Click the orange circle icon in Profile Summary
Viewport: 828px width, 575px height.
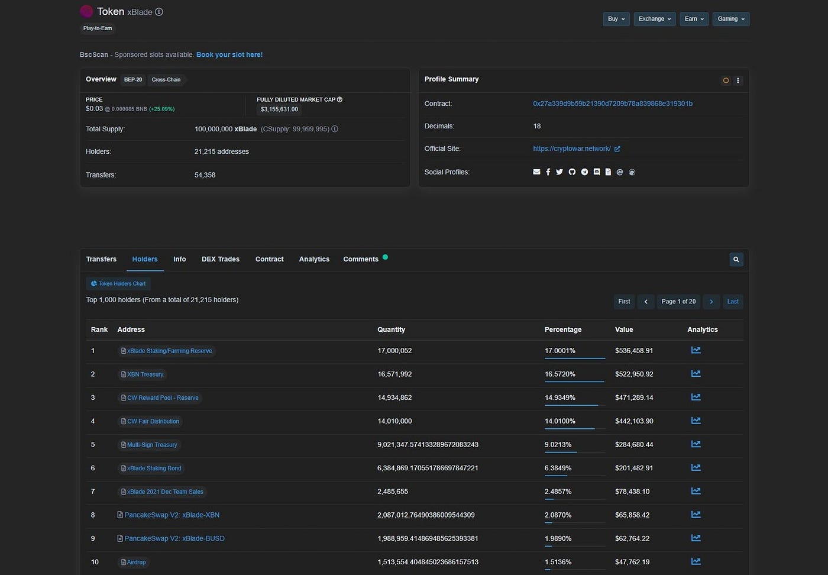pos(726,80)
